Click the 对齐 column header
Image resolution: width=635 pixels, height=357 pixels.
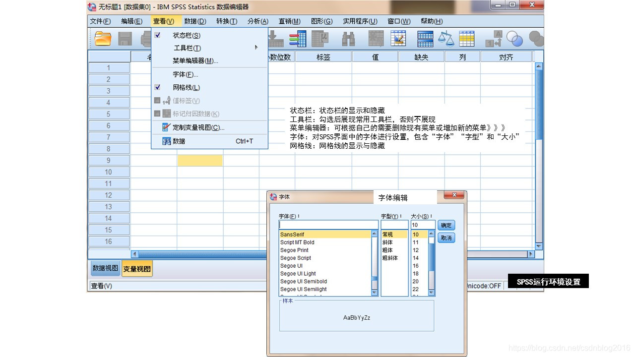tap(506, 57)
